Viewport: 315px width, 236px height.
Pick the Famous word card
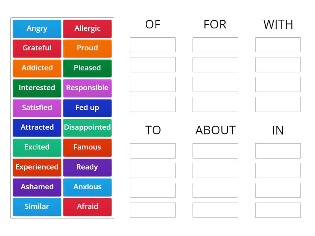coord(87,147)
